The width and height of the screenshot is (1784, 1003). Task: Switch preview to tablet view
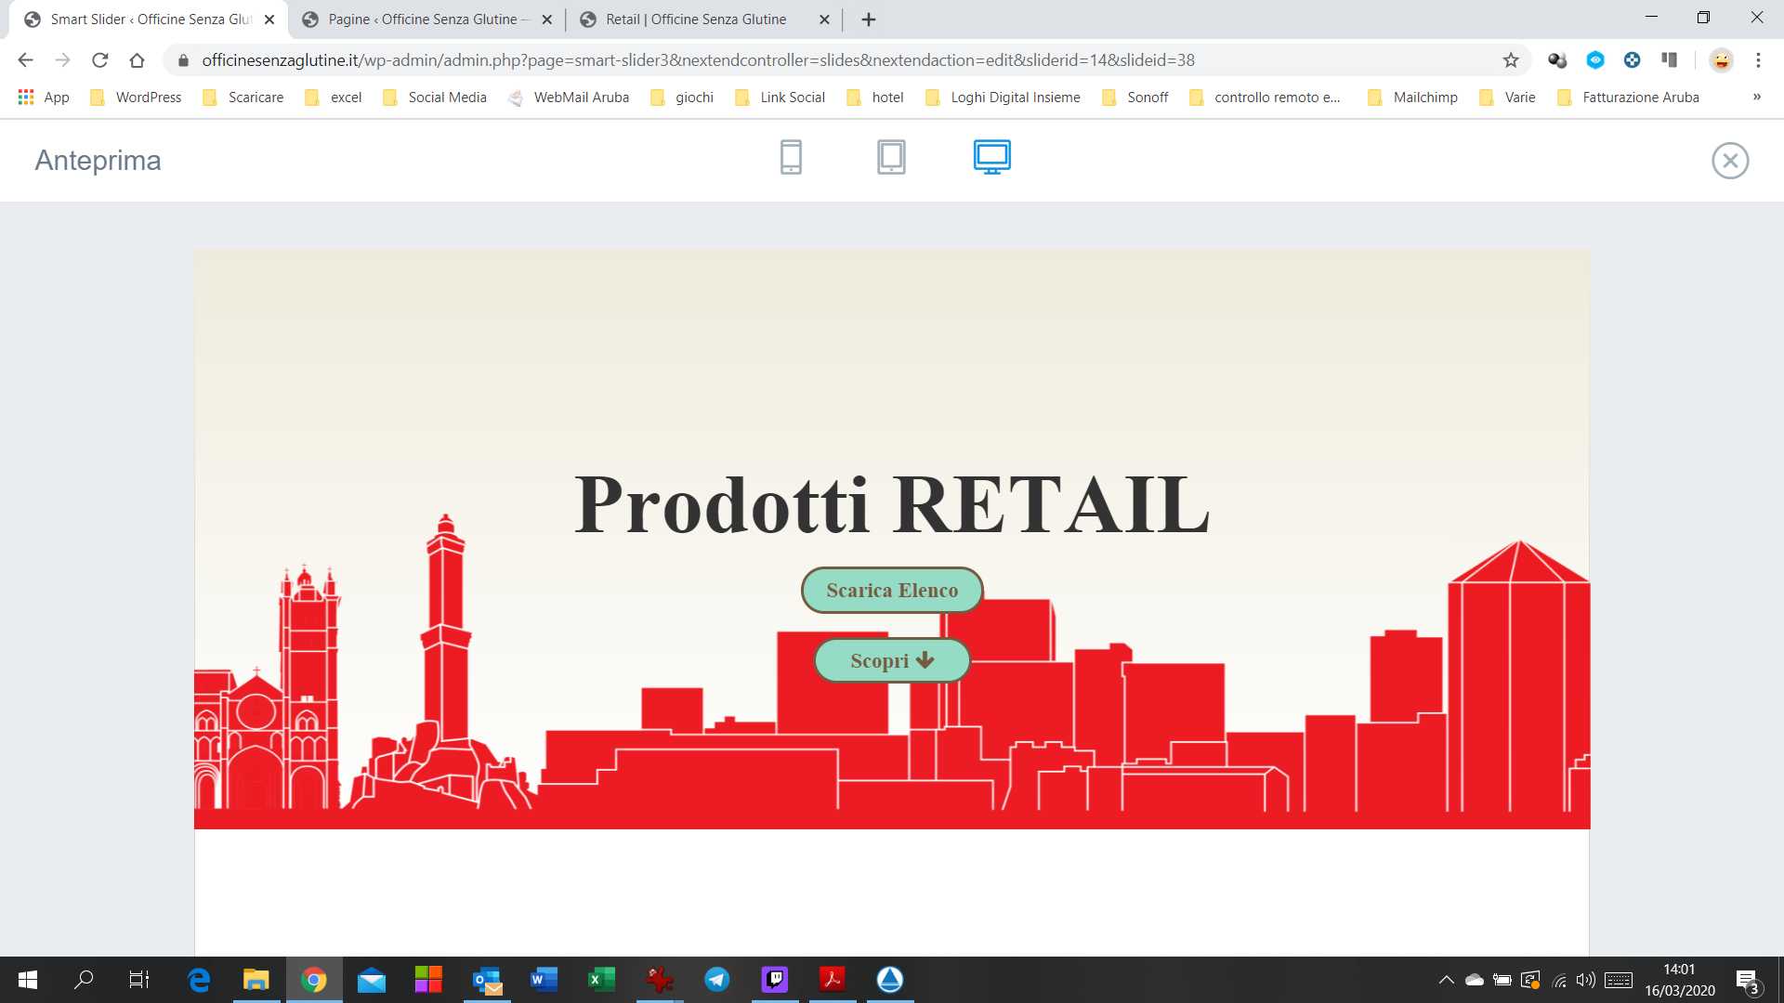coord(891,157)
